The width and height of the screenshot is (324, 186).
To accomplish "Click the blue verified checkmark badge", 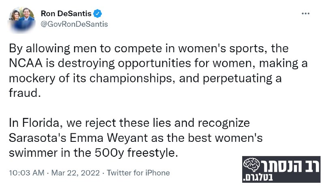I will click(x=98, y=14).
